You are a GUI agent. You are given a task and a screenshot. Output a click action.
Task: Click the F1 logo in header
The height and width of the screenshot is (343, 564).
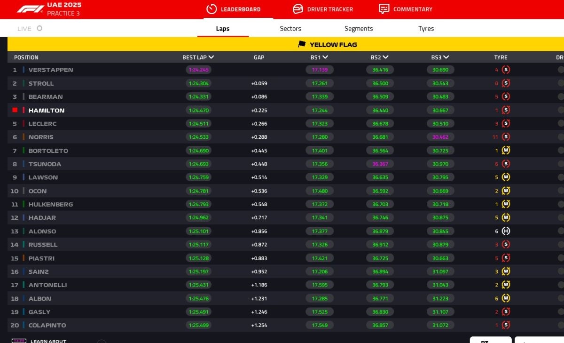(x=30, y=9)
